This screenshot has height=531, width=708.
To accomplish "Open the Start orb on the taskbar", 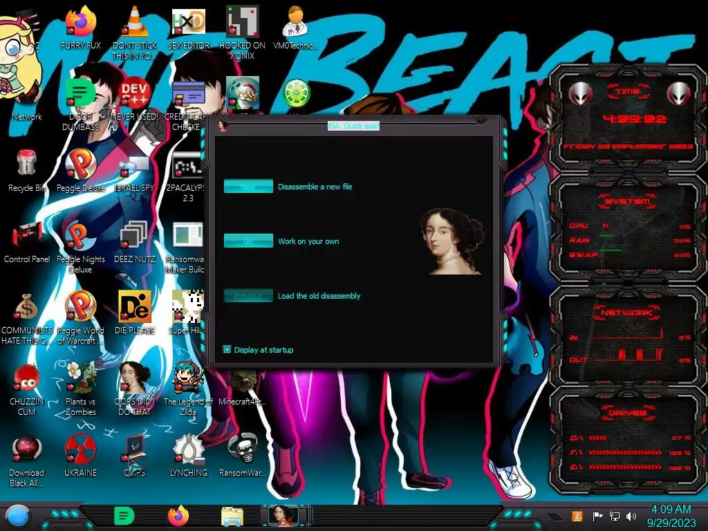I will (x=18, y=516).
